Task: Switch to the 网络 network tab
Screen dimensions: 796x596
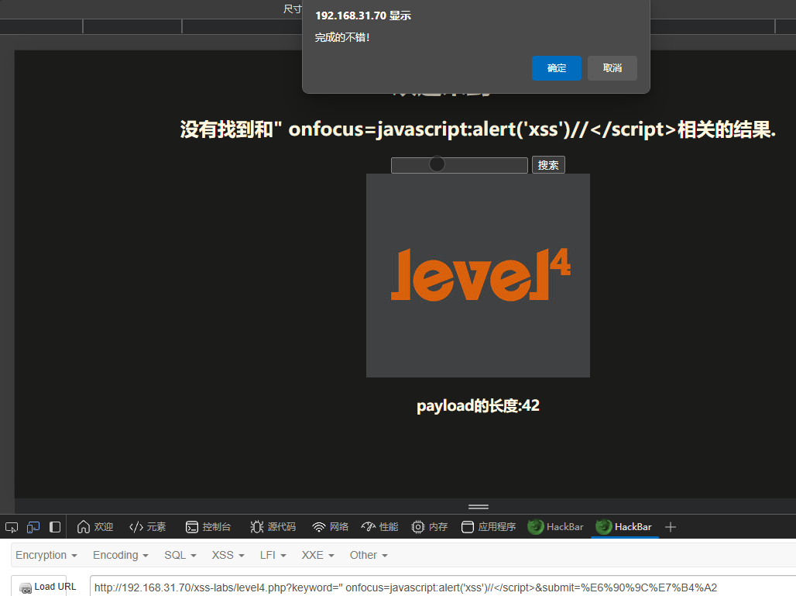Action: pyautogui.click(x=330, y=527)
